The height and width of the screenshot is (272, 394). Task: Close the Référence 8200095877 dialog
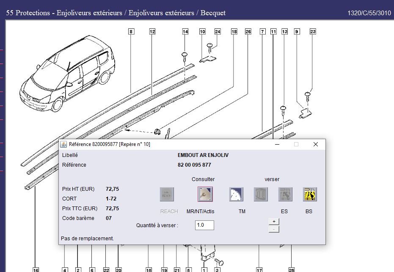tap(315, 144)
